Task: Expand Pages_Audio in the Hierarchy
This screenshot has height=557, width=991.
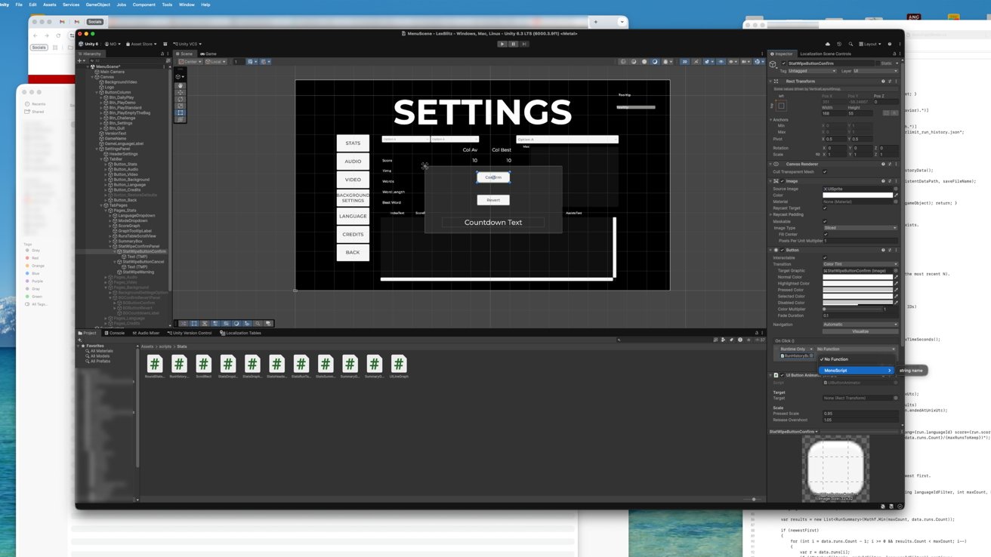Action: point(105,277)
